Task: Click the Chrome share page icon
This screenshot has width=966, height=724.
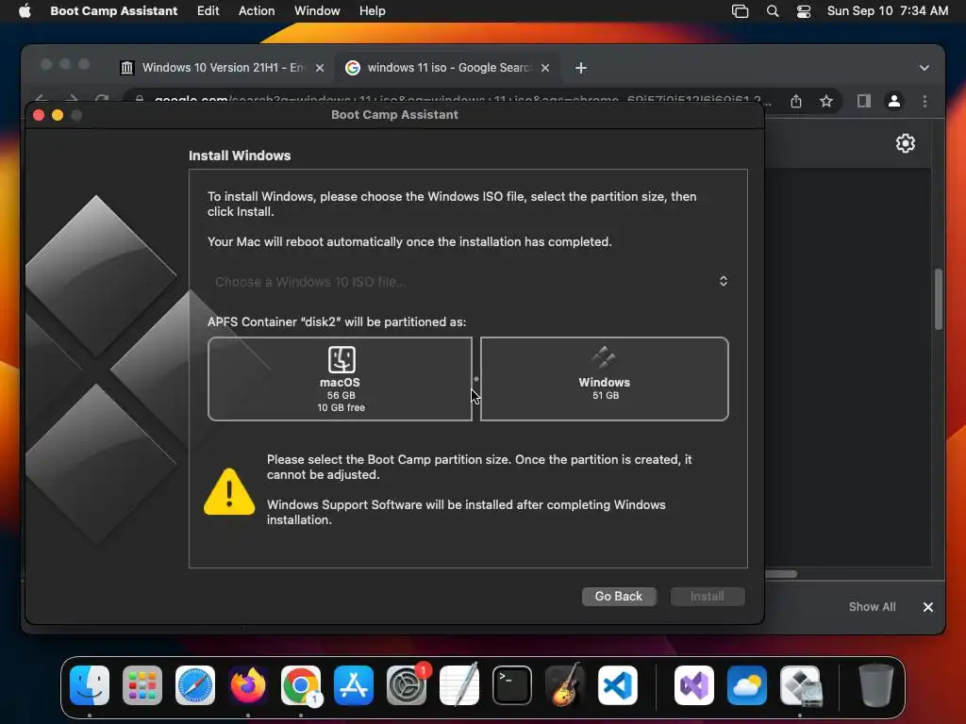Action: 796,101
